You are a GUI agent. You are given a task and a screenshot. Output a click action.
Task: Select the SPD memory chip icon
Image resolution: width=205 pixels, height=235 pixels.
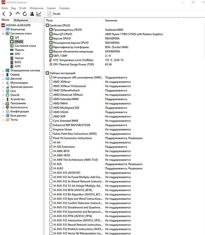click(12, 54)
